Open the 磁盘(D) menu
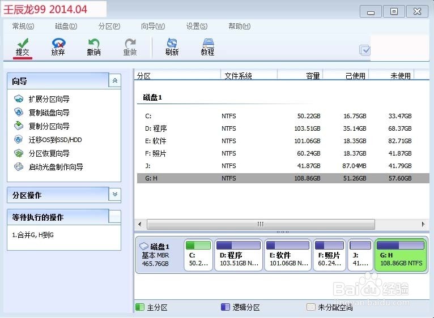 click(x=66, y=26)
